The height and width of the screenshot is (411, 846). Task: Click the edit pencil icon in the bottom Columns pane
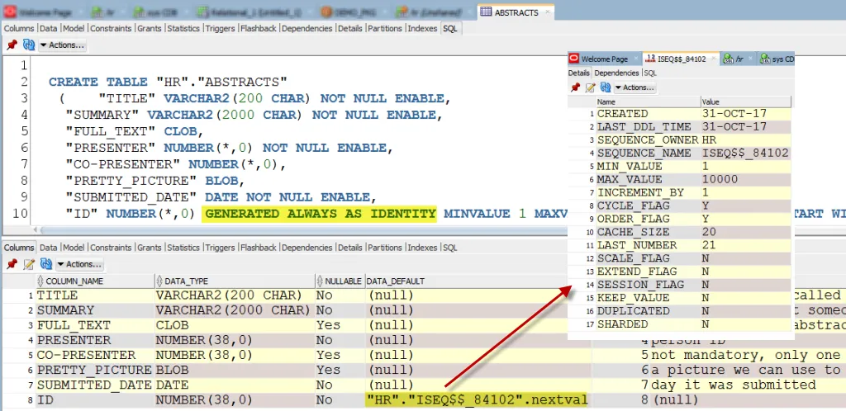coord(28,264)
